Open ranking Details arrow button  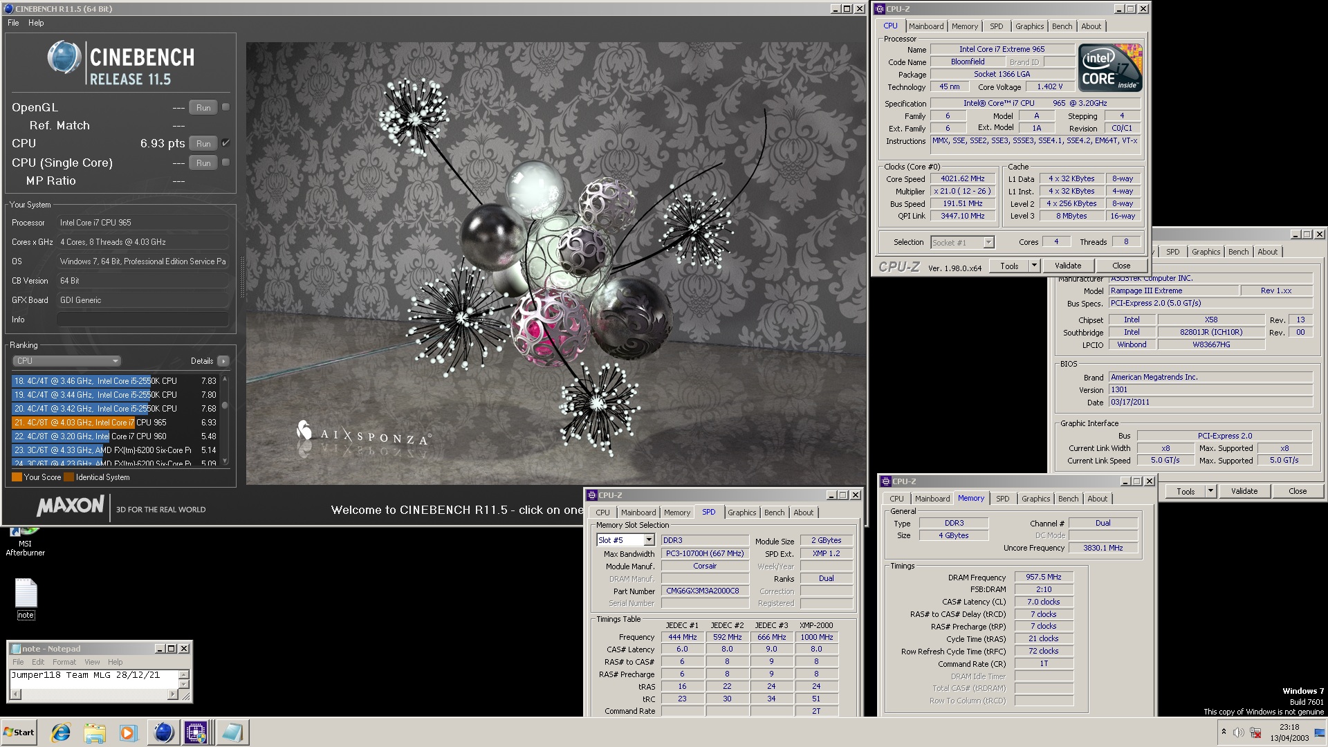[x=223, y=361]
